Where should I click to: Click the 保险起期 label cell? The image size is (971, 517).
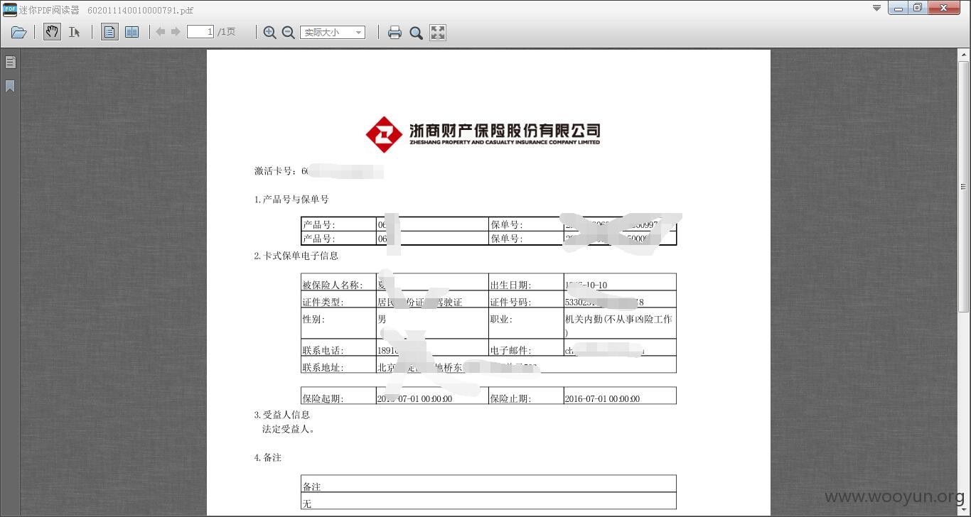coord(338,396)
